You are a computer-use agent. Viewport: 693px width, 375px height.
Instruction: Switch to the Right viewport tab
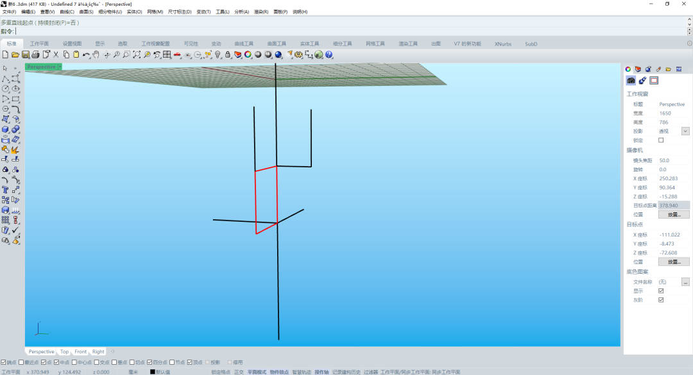pyautogui.click(x=98, y=351)
